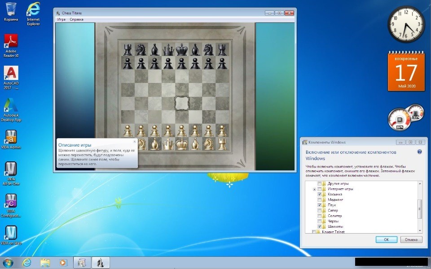Enable the Сапер checkbox
The width and height of the screenshot is (431, 269).
[319, 210]
